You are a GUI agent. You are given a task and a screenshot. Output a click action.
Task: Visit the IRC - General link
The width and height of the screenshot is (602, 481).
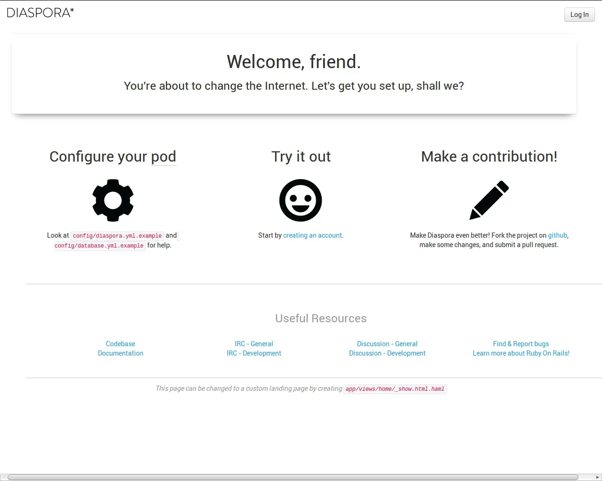[254, 344]
